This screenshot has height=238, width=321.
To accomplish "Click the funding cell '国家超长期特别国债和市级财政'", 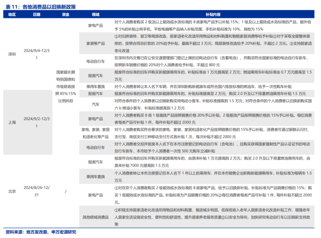I will pyautogui.click(x=66, y=86).
